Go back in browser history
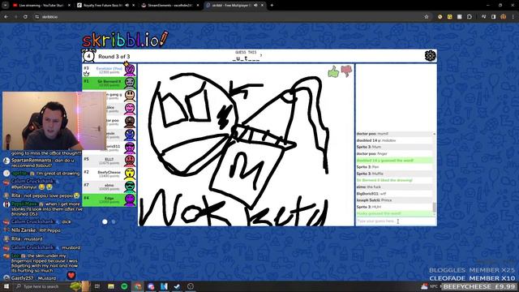The width and height of the screenshot is (519, 292). coord(6,16)
